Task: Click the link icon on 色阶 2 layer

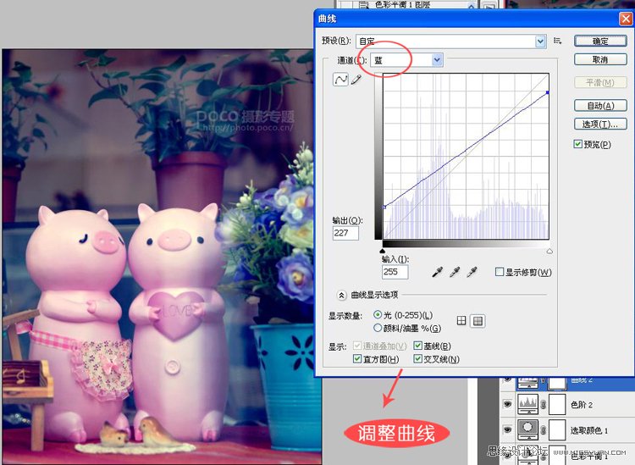Action: [x=544, y=405]
